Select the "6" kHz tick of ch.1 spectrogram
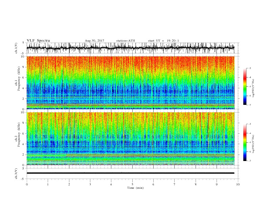268x207 pixels. click(23, 77)
